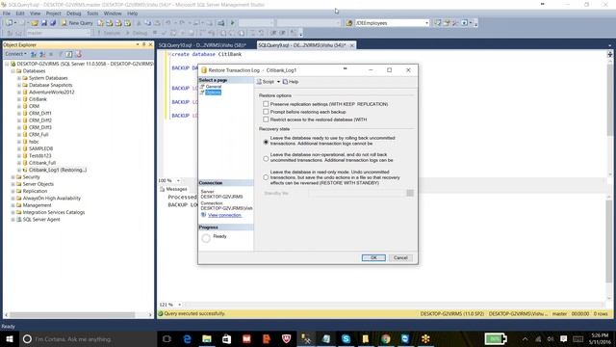Open the Tools menu
Image resolution: width=616 pixels, height=347 pixels.
click(92, 13)
